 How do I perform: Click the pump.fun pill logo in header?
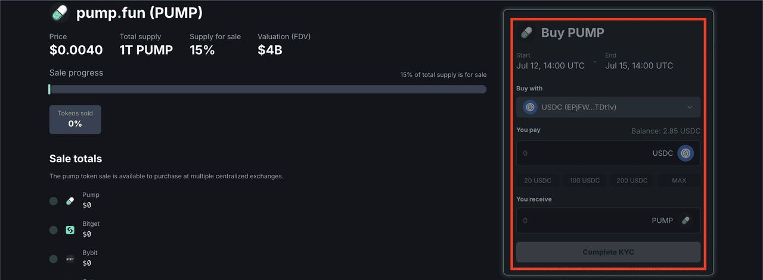(x=60, y=12)
